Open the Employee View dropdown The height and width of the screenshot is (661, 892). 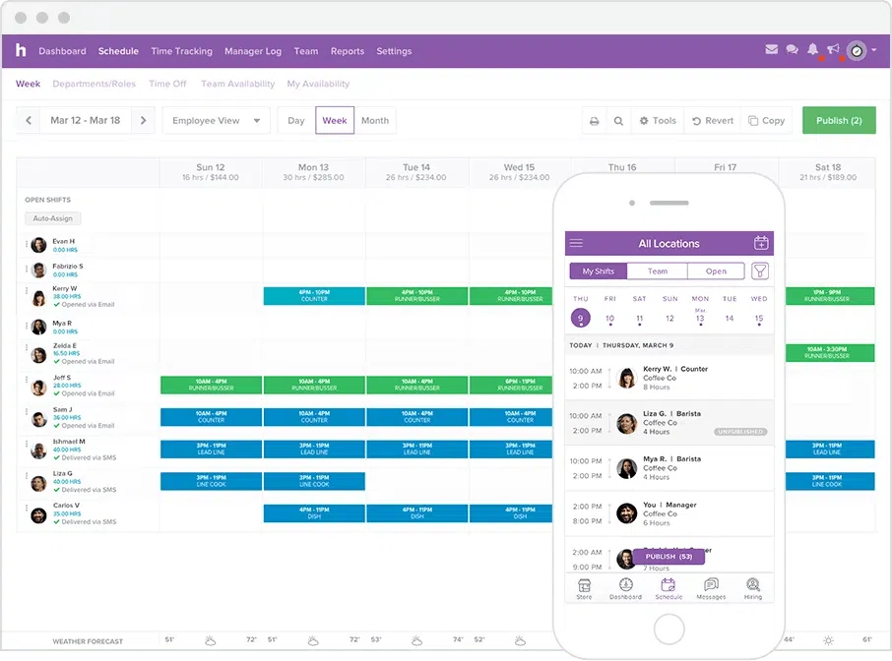click(217, 120)
